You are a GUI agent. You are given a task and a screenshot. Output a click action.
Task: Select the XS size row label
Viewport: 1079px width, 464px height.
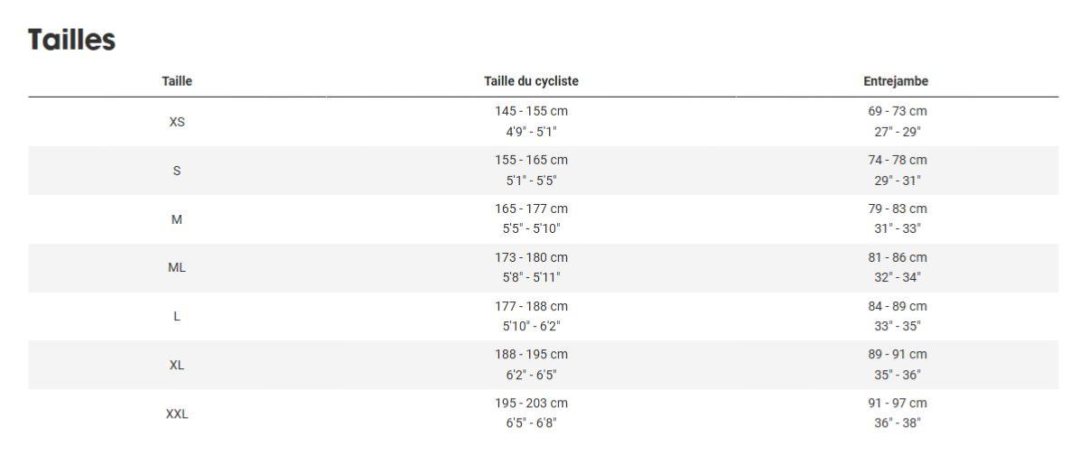click(177, 122)
